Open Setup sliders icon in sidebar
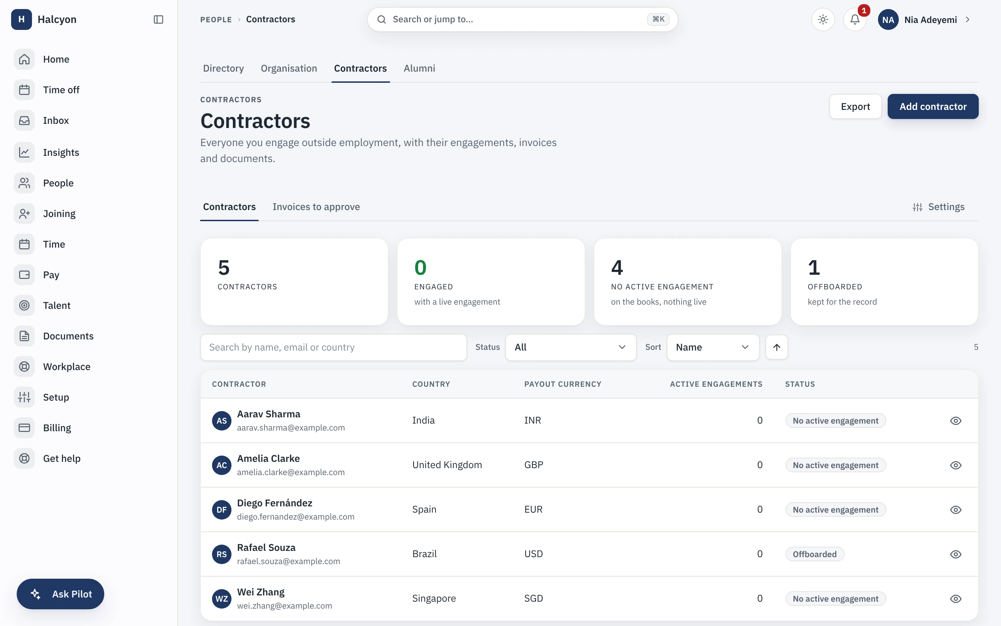1001x626 pixels. pyautogui.click(x=24, y=398)
